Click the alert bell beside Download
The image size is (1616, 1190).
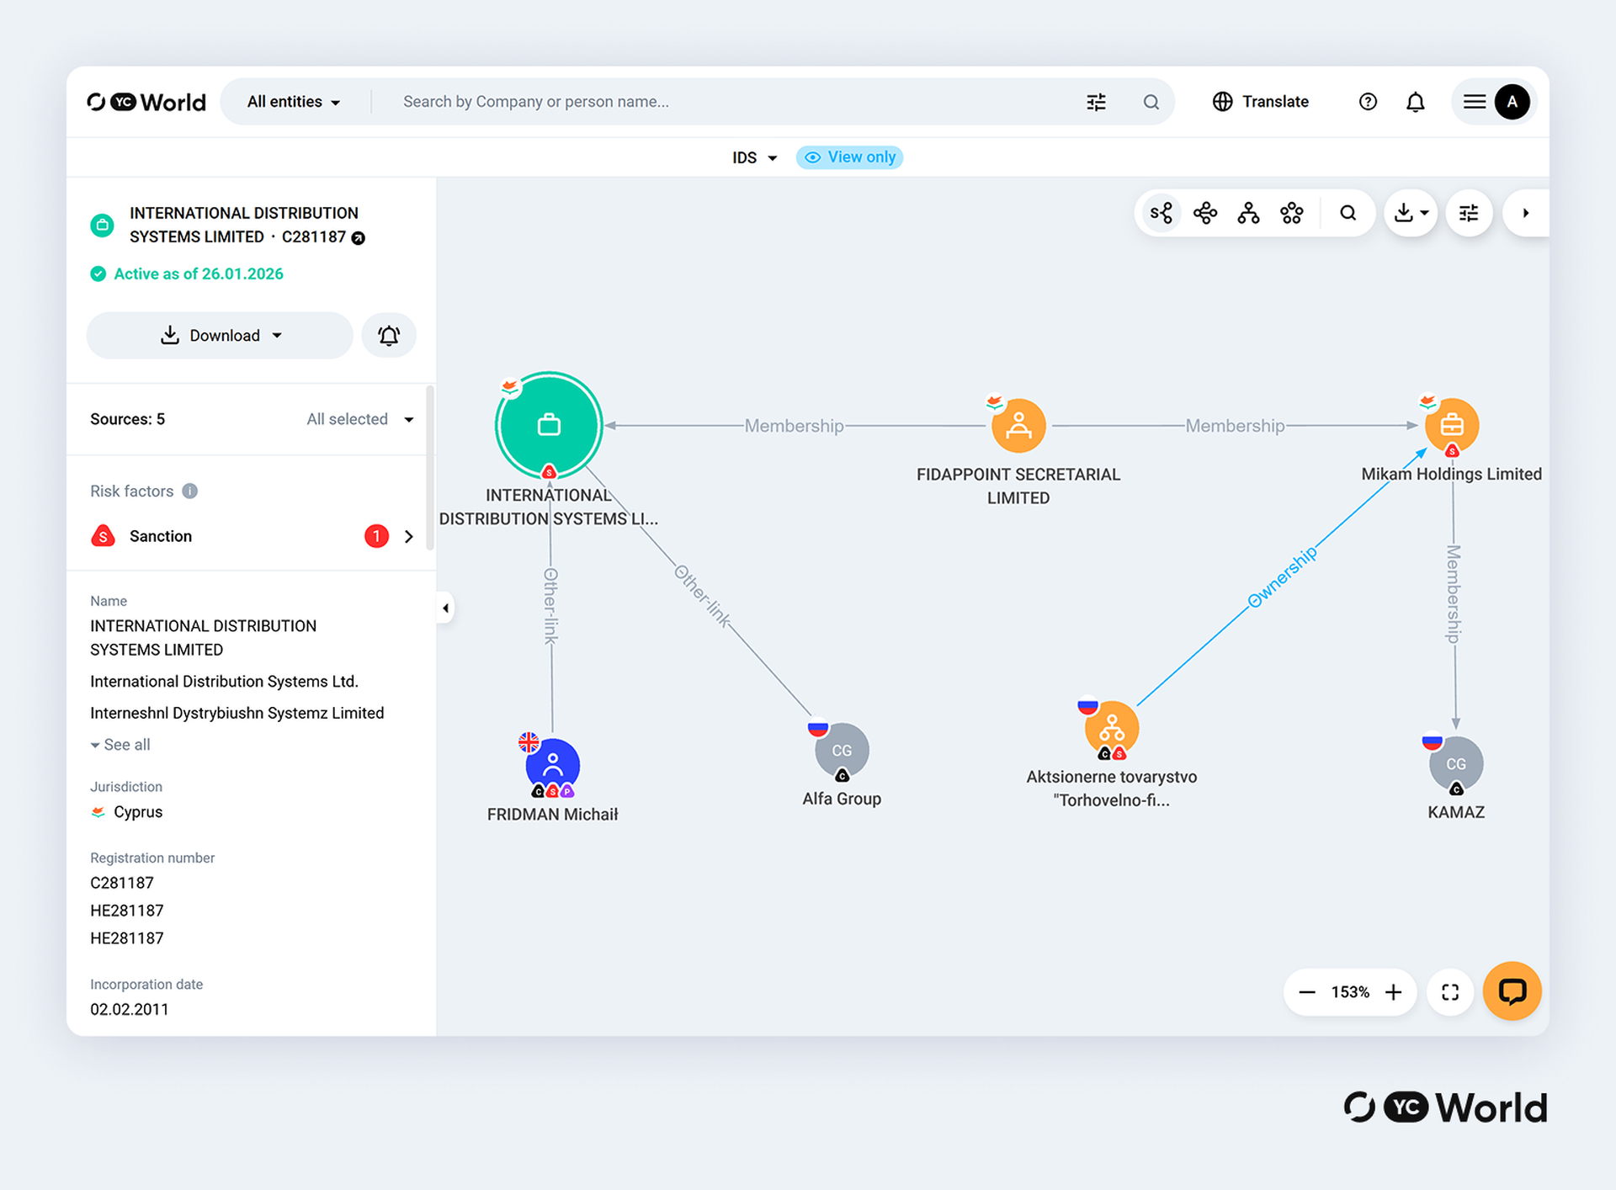388,336
